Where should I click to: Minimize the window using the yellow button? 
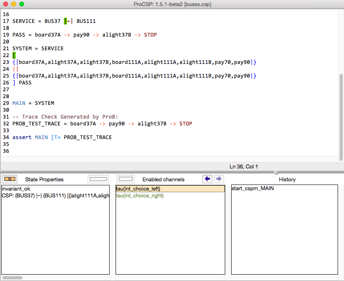pyautogui.click(x=13, y=4)
